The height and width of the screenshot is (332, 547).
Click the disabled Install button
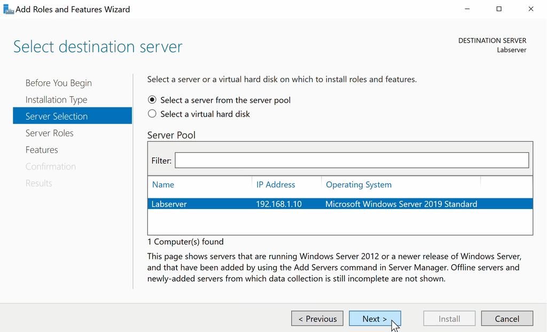pos(449,318)
